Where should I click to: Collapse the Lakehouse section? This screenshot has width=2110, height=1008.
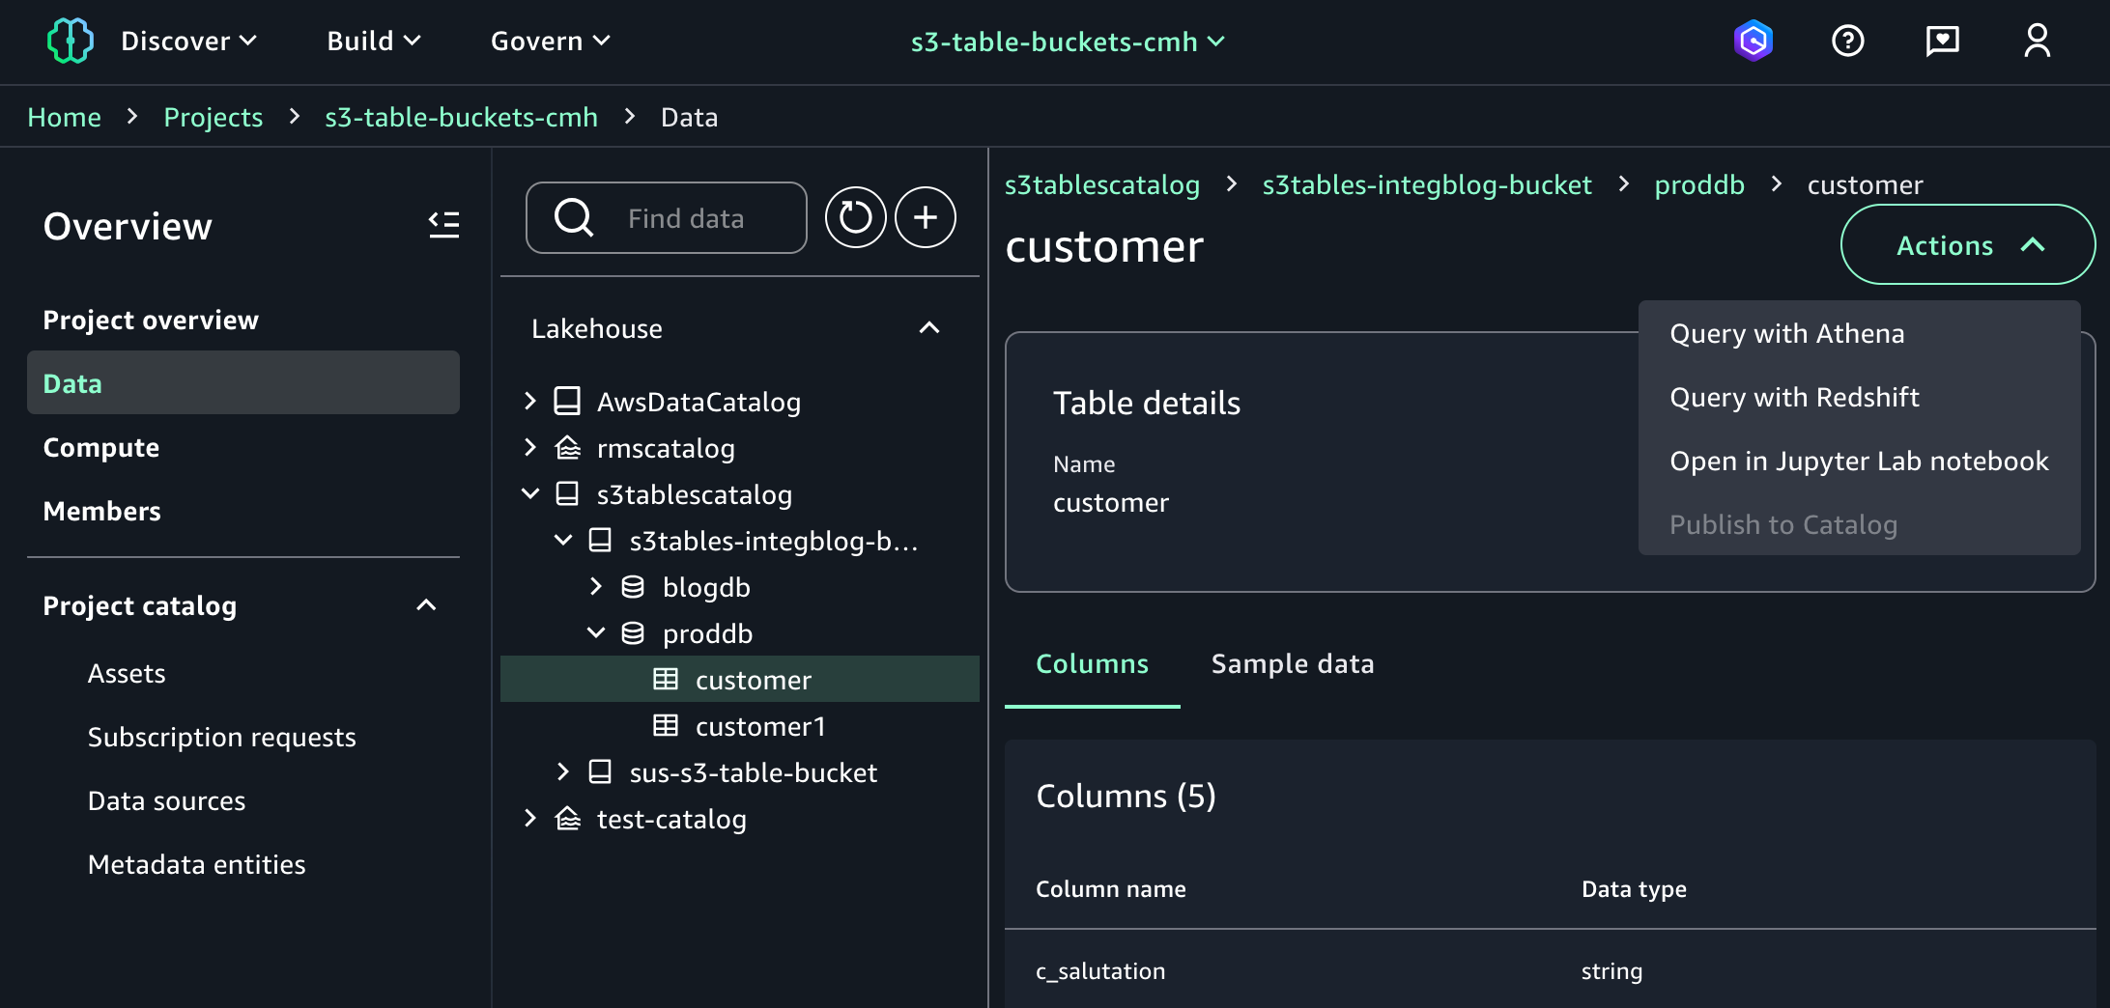click(x=929, y=328)
